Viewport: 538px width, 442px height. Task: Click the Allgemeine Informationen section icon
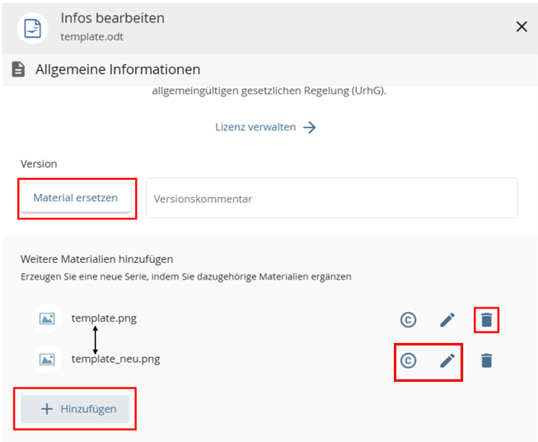[18, 70]
